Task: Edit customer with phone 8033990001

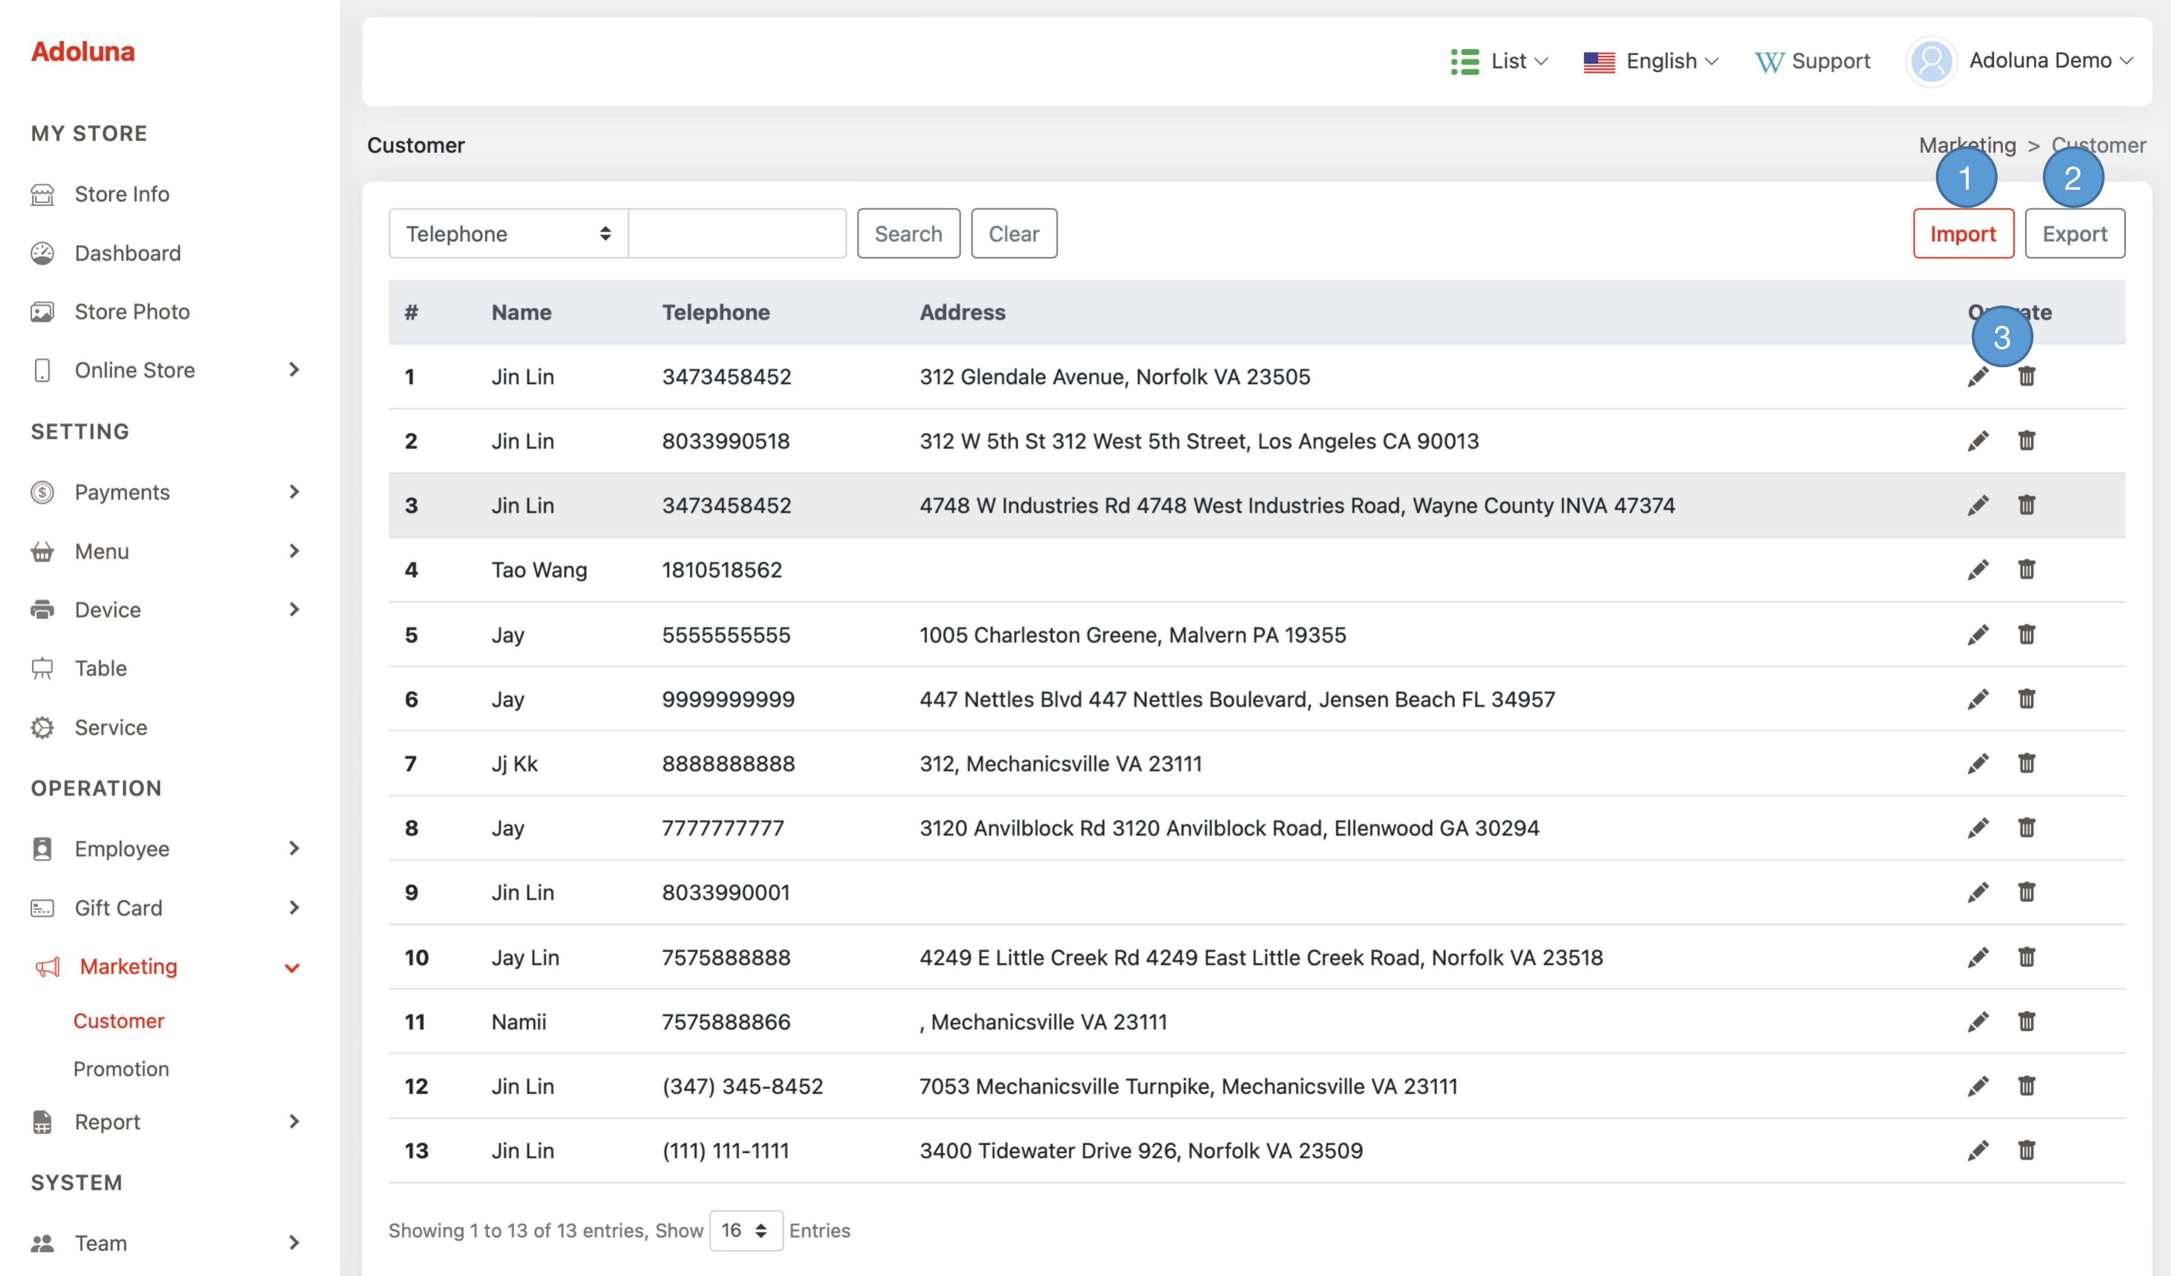Action: 1978,893
